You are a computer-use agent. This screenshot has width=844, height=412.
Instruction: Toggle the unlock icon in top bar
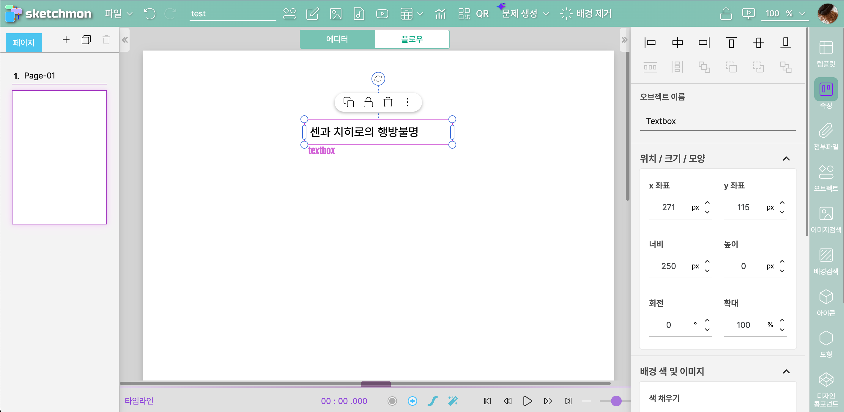point(726,14)
